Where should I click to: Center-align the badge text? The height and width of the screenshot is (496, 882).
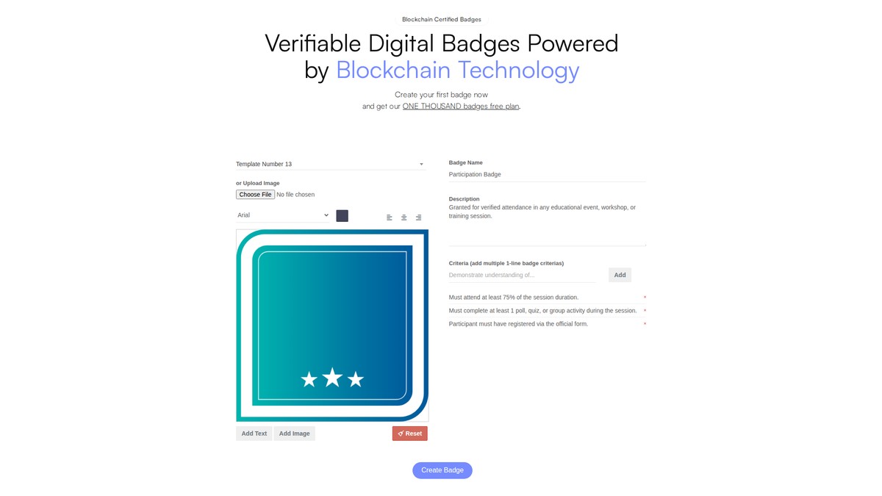tap(404, 218)
